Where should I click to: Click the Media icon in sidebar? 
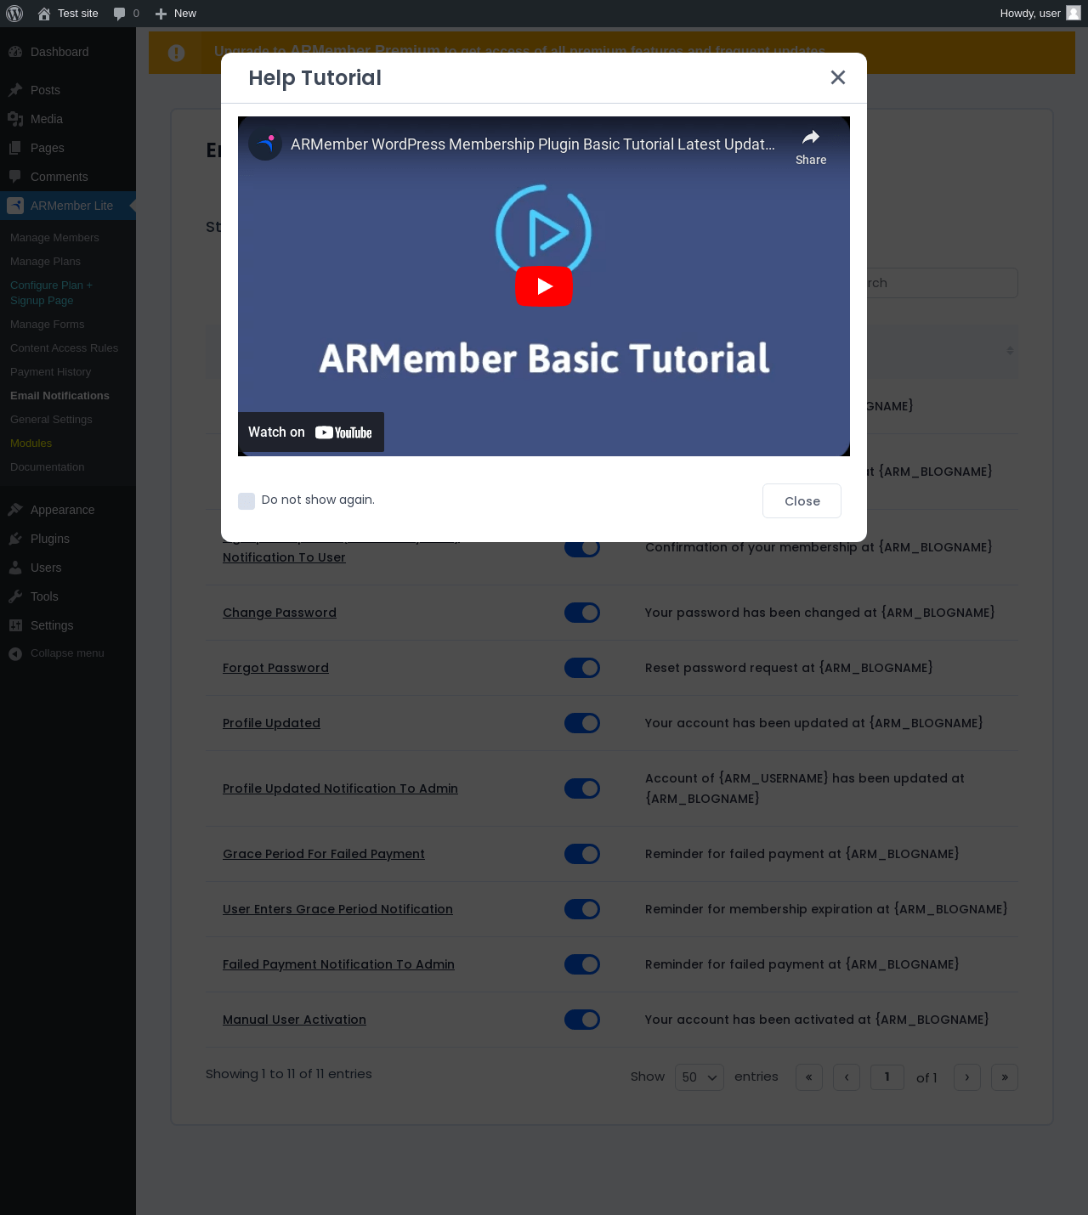(x=15, y=119)
